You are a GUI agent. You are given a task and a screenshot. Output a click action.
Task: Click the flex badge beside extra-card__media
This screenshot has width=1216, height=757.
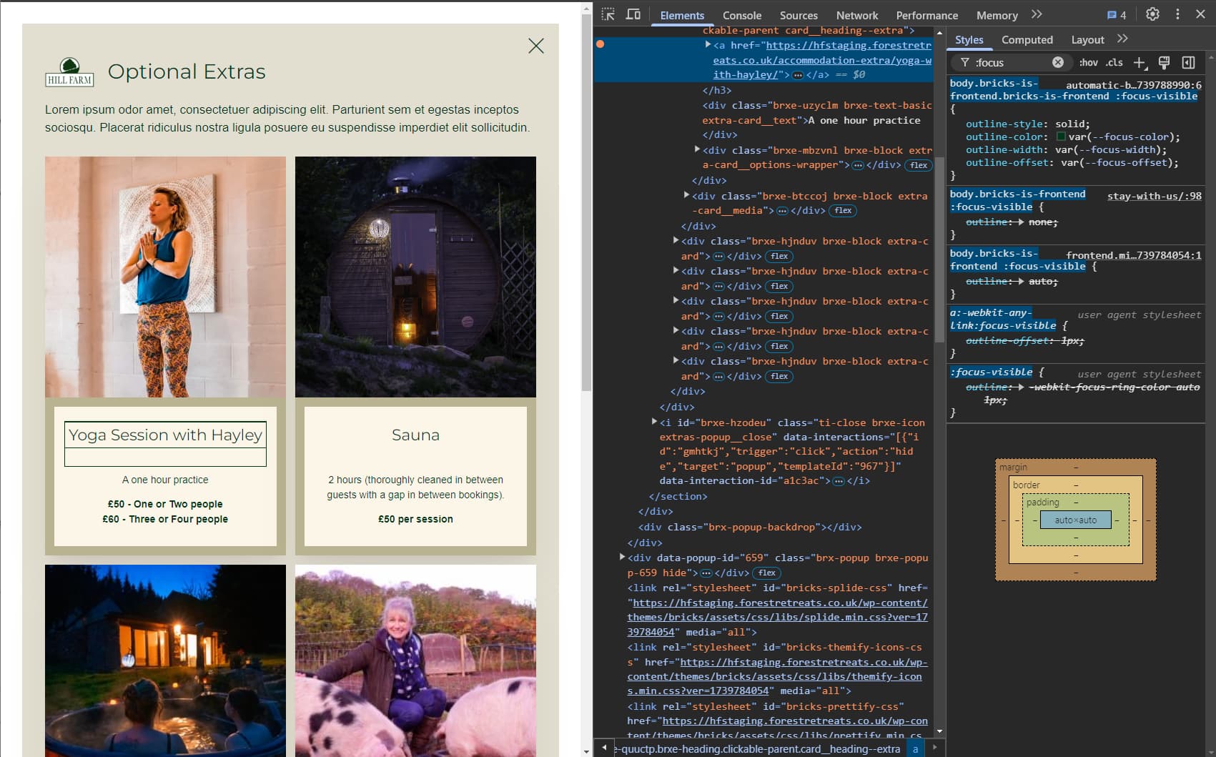(x=843, y=210)
